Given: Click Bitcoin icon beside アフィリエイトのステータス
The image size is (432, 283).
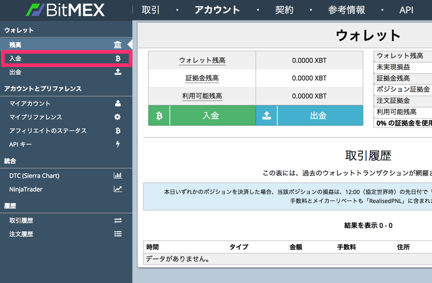Looking at the screenshot, I should pos(118,131).
